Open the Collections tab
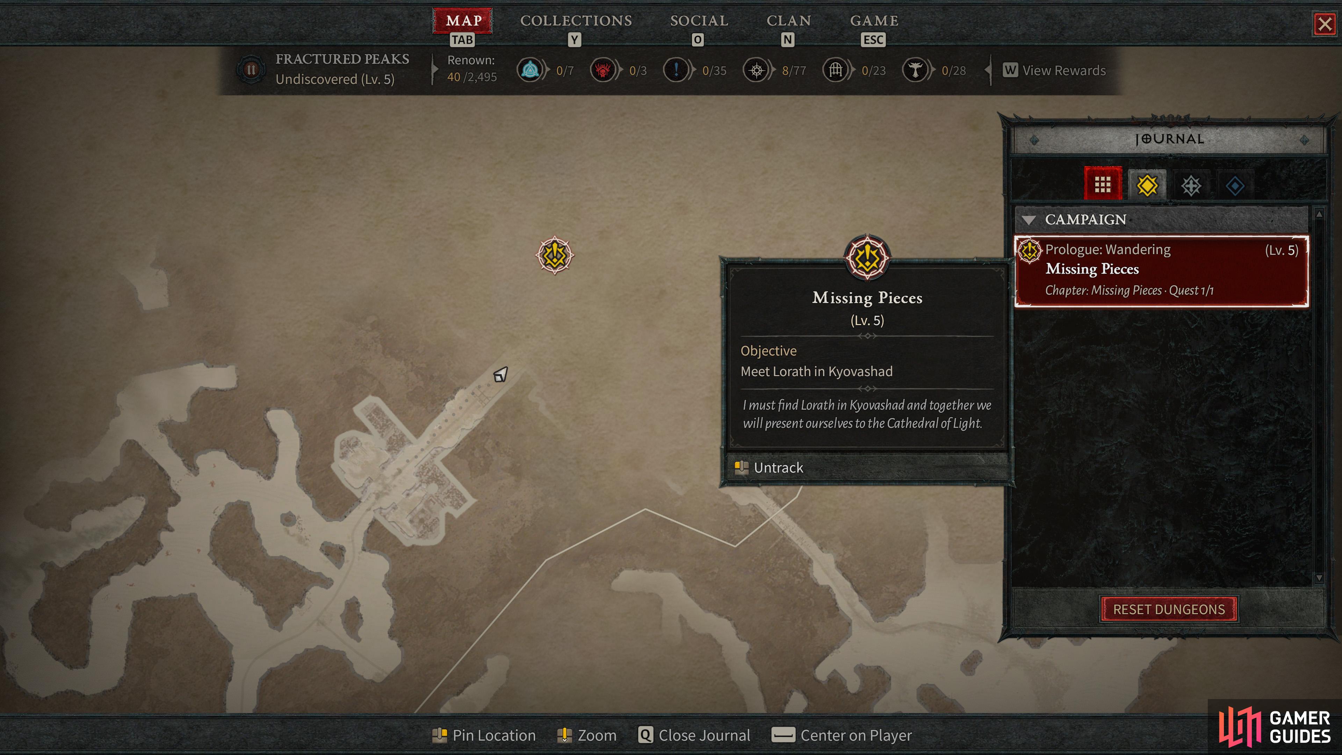 click(576, 21)
